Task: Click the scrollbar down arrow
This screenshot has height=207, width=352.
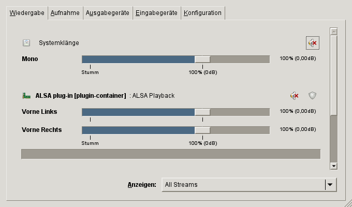Action: point(334,166)
